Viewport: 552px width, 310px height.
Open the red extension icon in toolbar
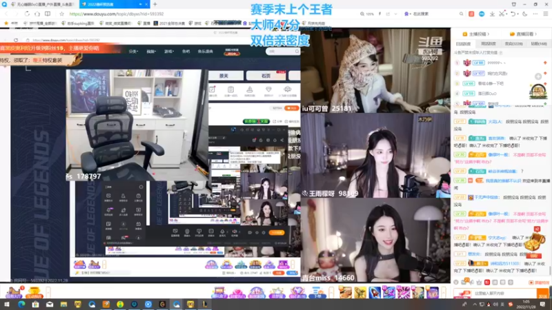471,14
